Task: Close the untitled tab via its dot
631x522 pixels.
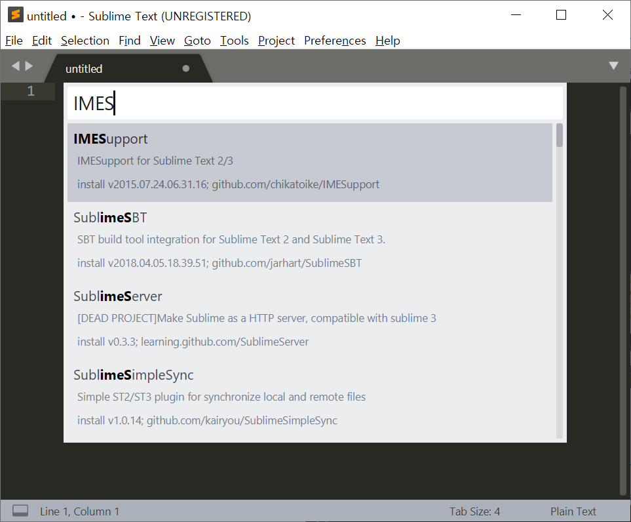Action: click(x=185, y=68)
